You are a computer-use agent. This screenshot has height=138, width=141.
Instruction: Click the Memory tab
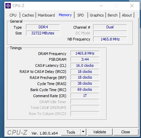(65, 15)
